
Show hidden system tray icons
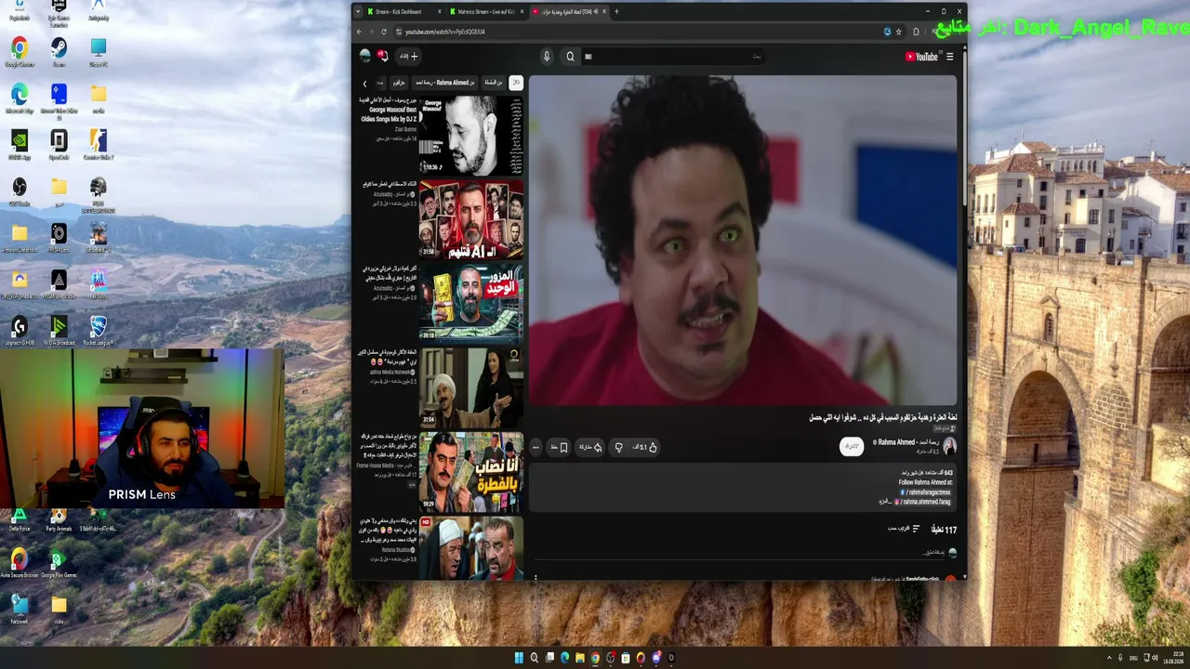point(1109,658)
